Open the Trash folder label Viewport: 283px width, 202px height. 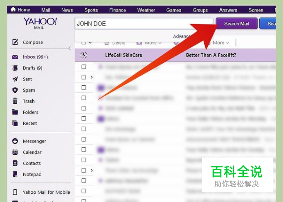pyautogui.click(x=29, y=101)
